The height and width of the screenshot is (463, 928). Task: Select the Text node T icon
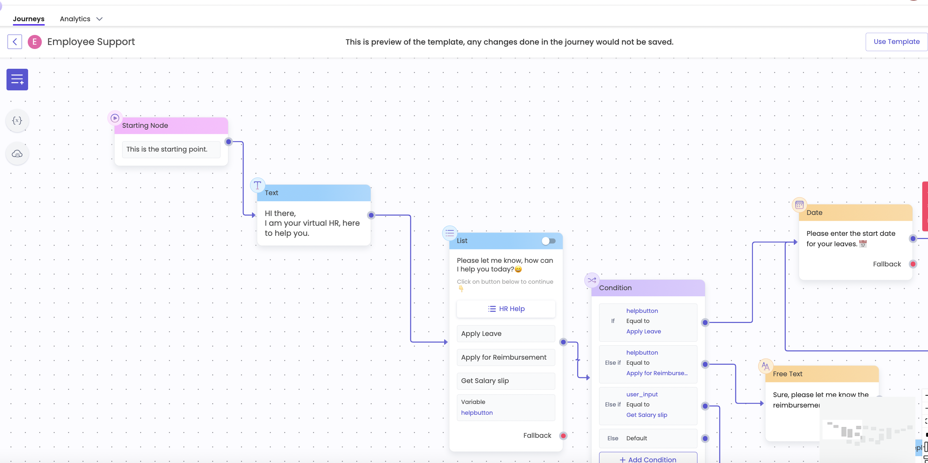point(257,185)
